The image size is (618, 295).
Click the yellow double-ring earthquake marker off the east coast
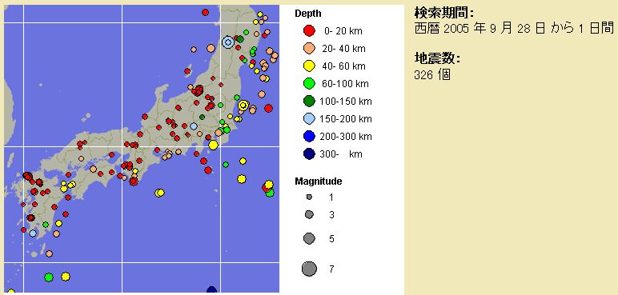243,106
